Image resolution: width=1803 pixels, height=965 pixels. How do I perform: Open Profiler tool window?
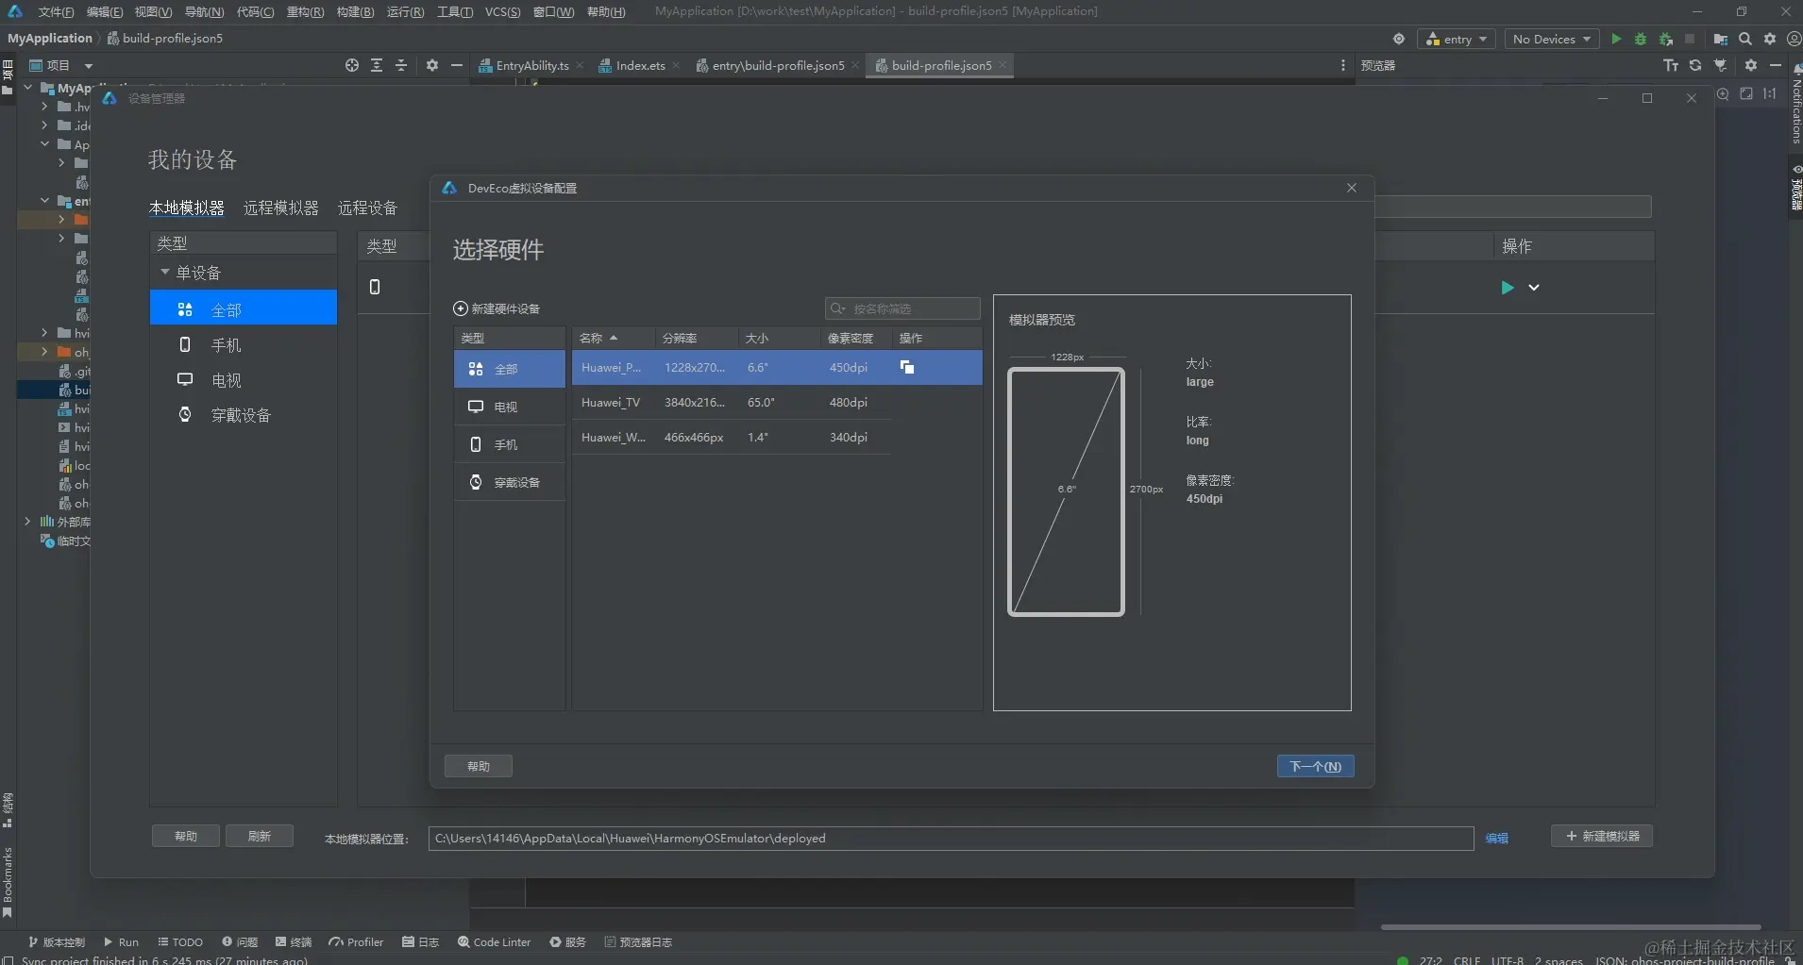[x=356, y=941]
